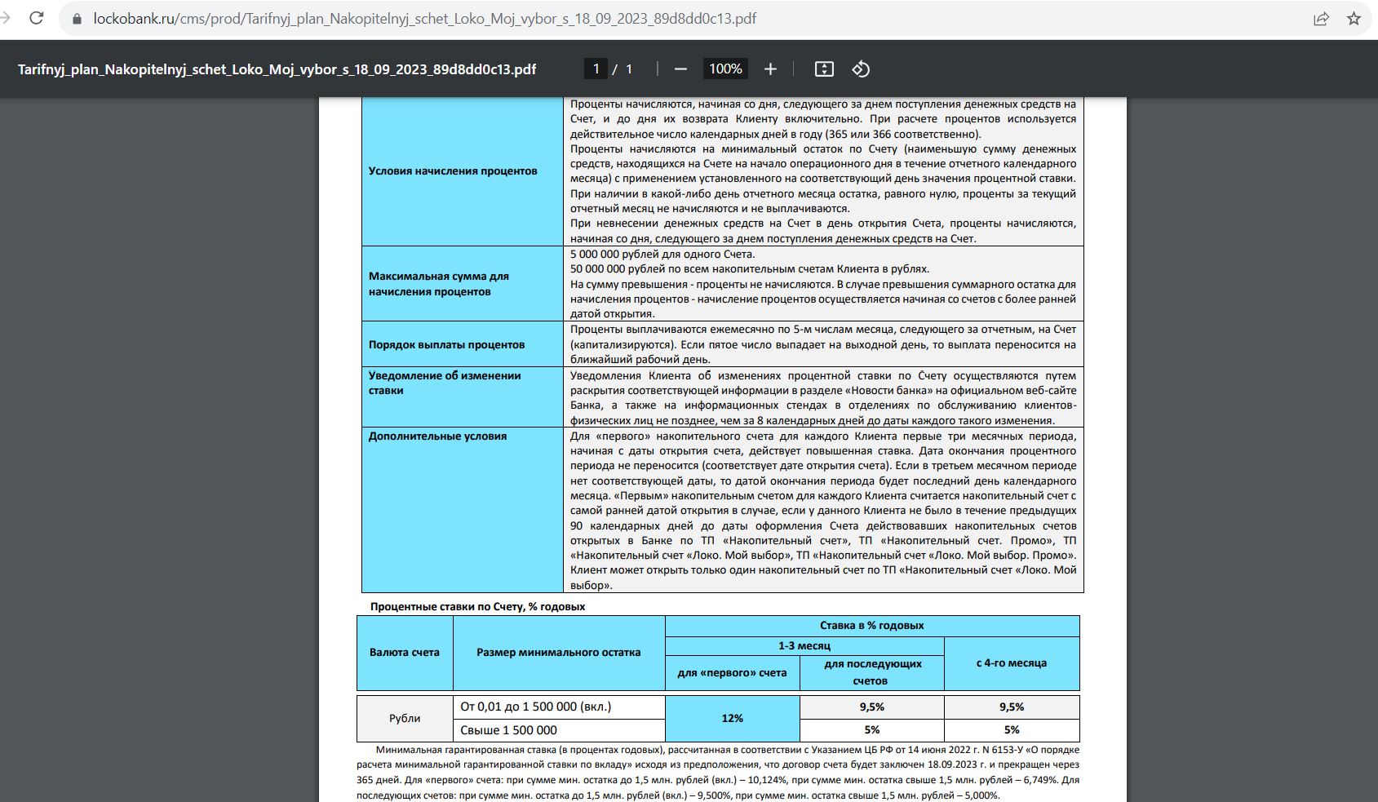Zoom out the PDF with minus icon

click(680, 69)
